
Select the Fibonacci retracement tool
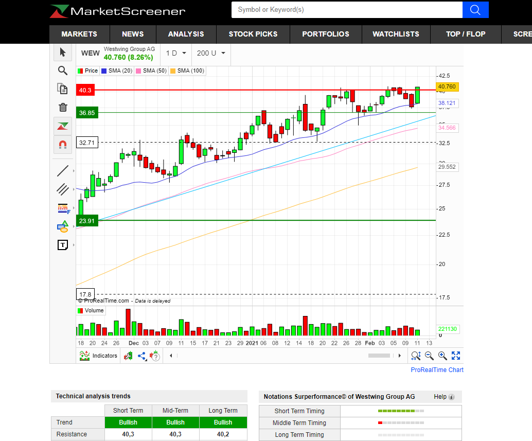tap(63, 208)
